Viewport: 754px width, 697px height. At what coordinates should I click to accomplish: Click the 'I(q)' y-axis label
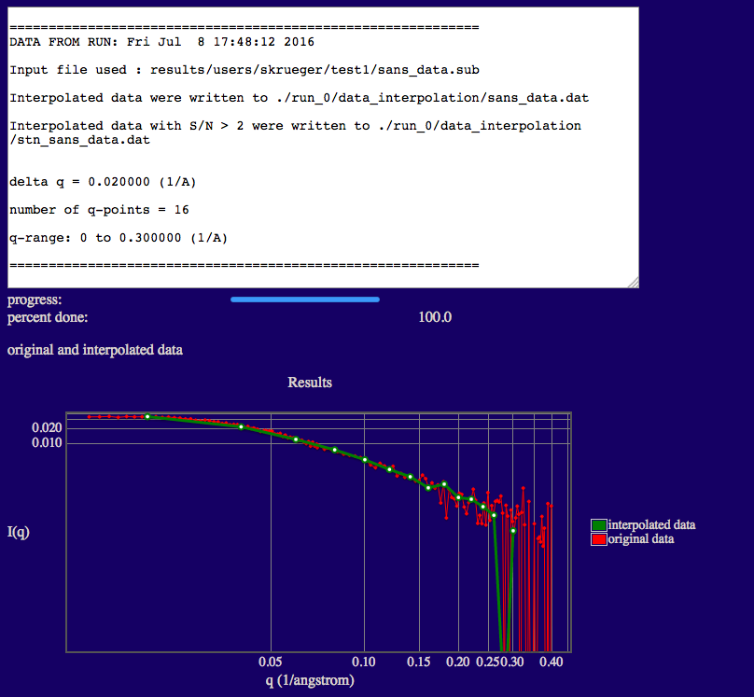click(19, 532)
